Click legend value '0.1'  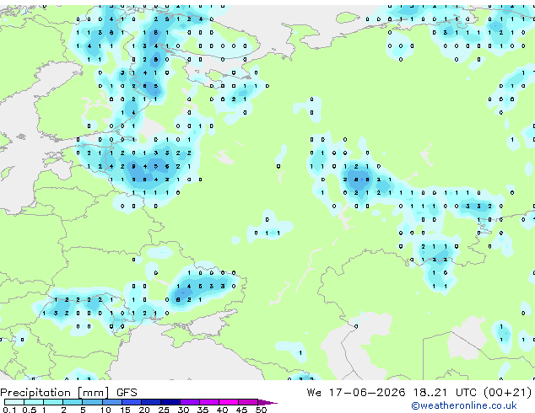click(9, 410)
